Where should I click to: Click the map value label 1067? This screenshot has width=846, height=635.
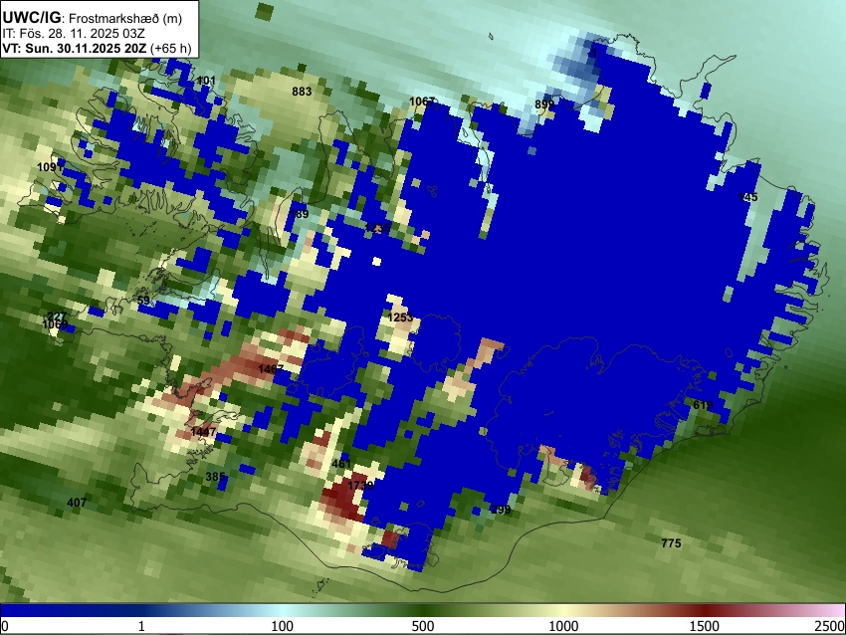422,101
